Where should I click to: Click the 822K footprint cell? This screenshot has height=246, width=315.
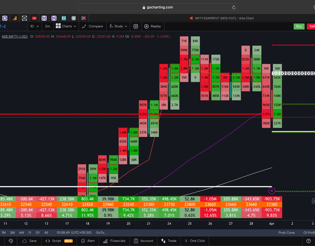(x=246, y=59)
